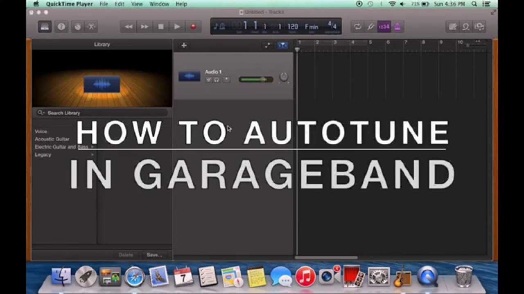Click the library Delete button
Viewport: 524px width, 294px height.
coord(126,255)
